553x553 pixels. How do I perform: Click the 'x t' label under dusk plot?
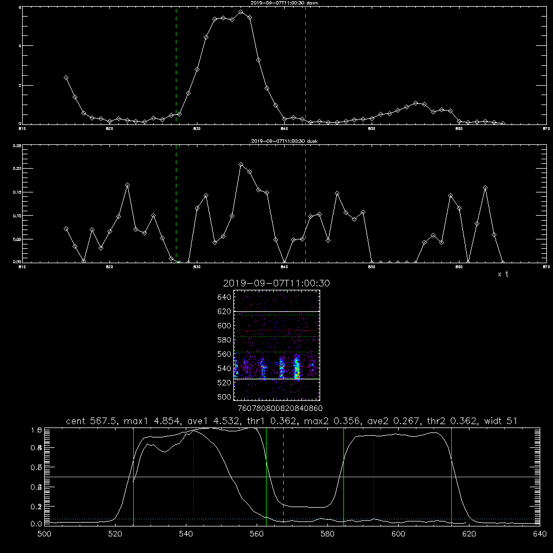point(503,274)
